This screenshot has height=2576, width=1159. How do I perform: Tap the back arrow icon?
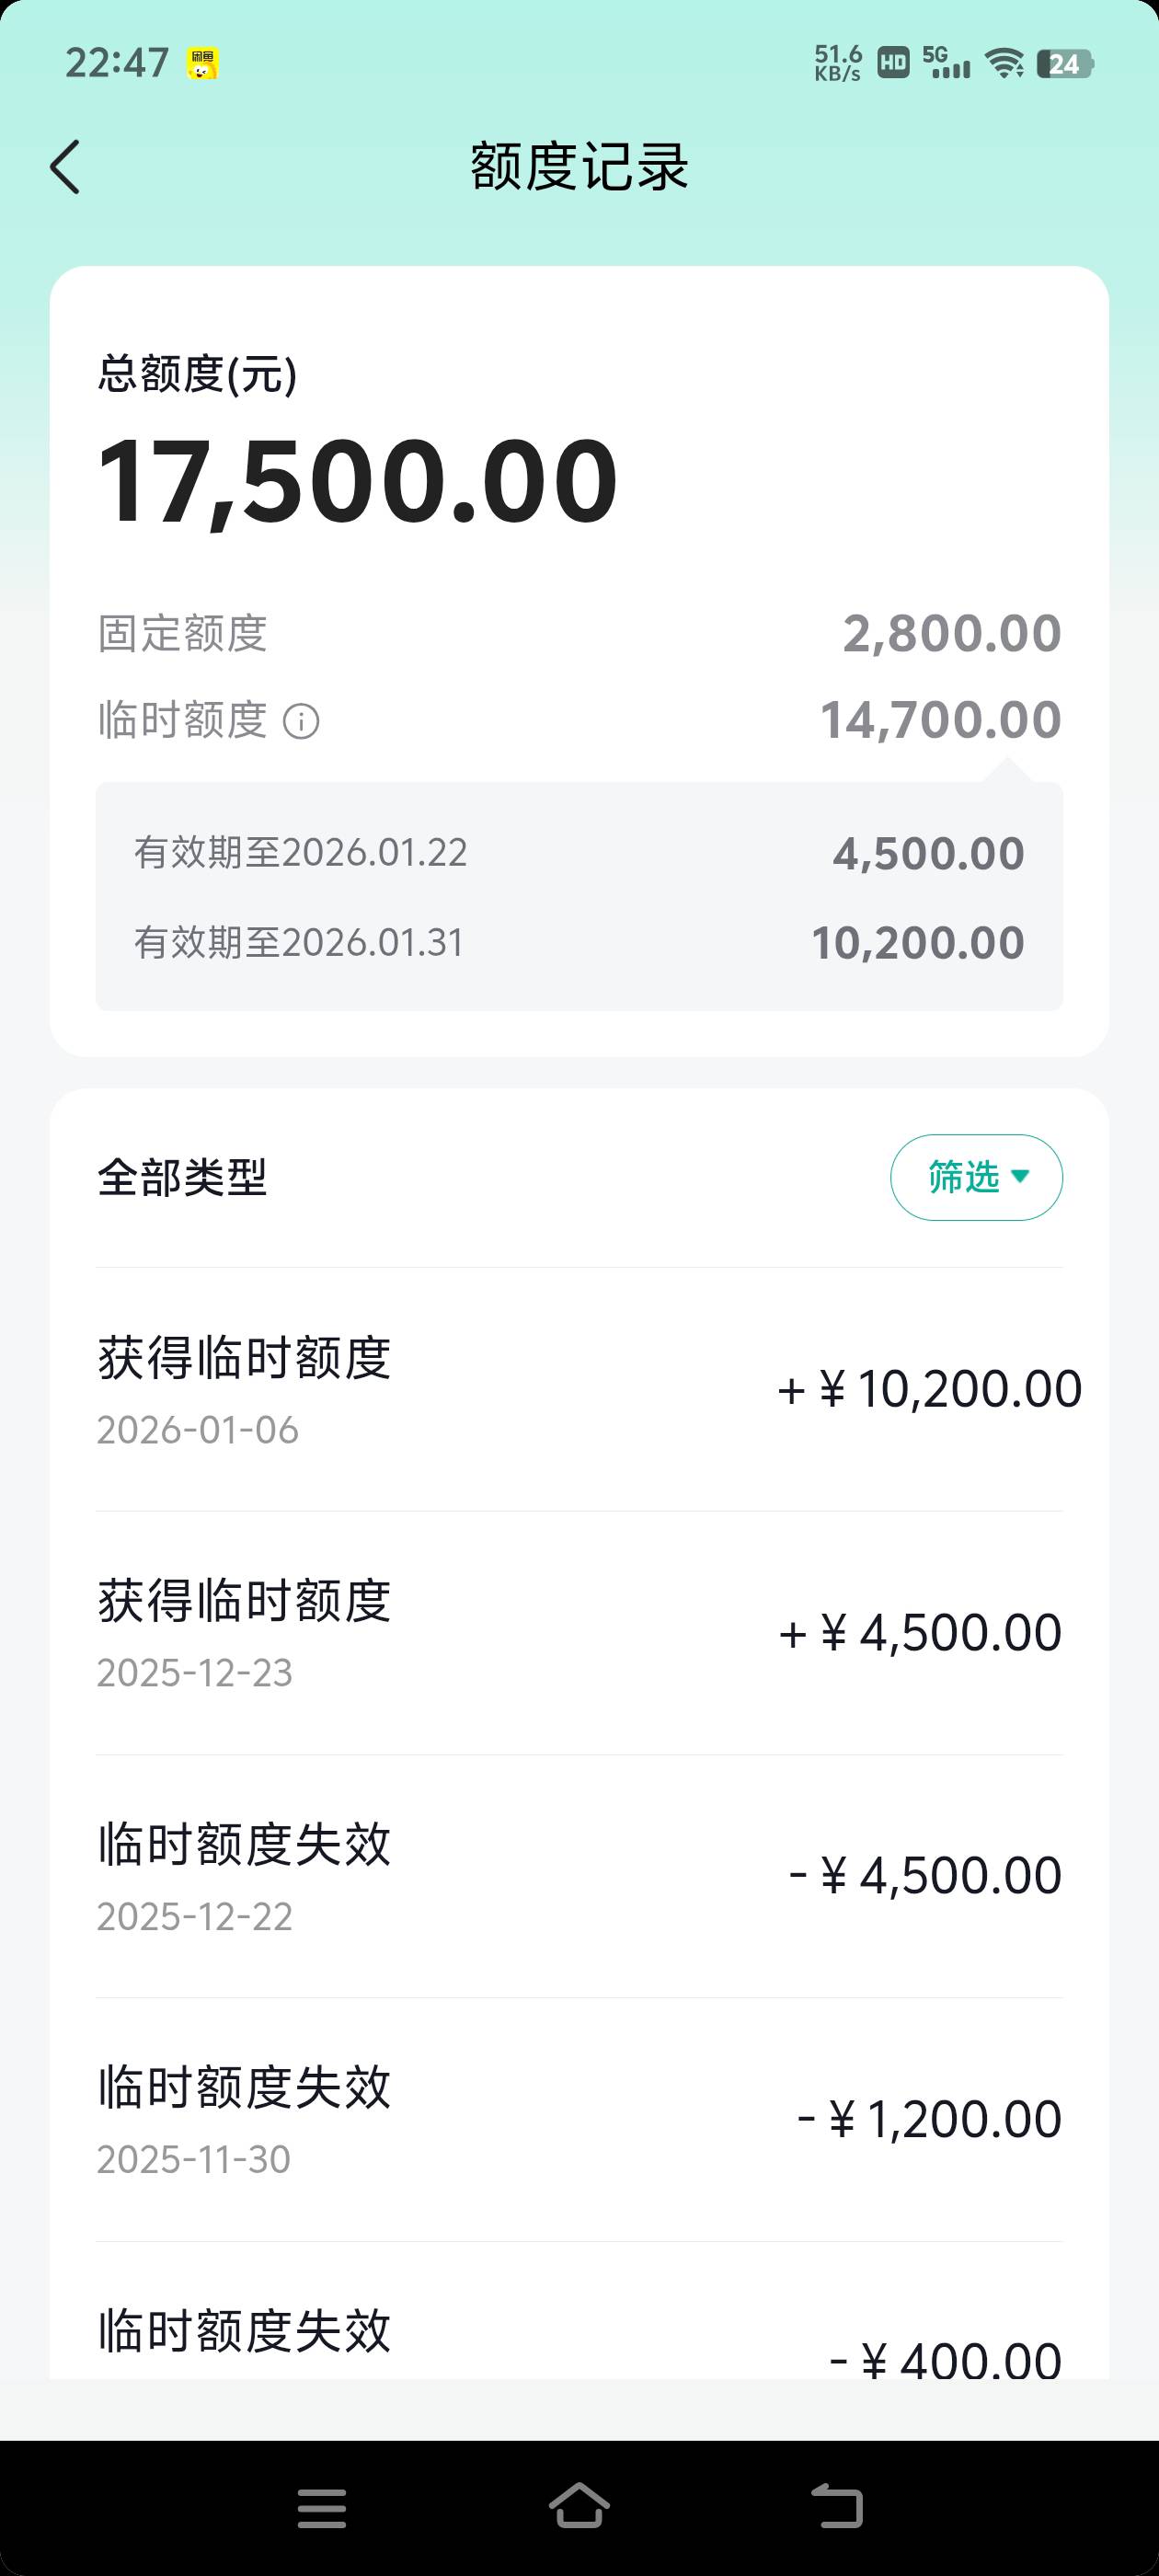click(65, 166)
